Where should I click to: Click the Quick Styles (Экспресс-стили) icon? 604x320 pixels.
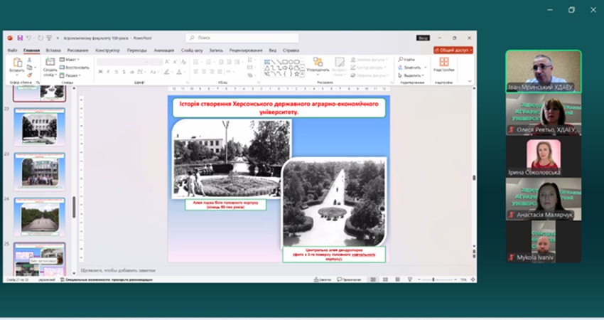click(340, 62)
